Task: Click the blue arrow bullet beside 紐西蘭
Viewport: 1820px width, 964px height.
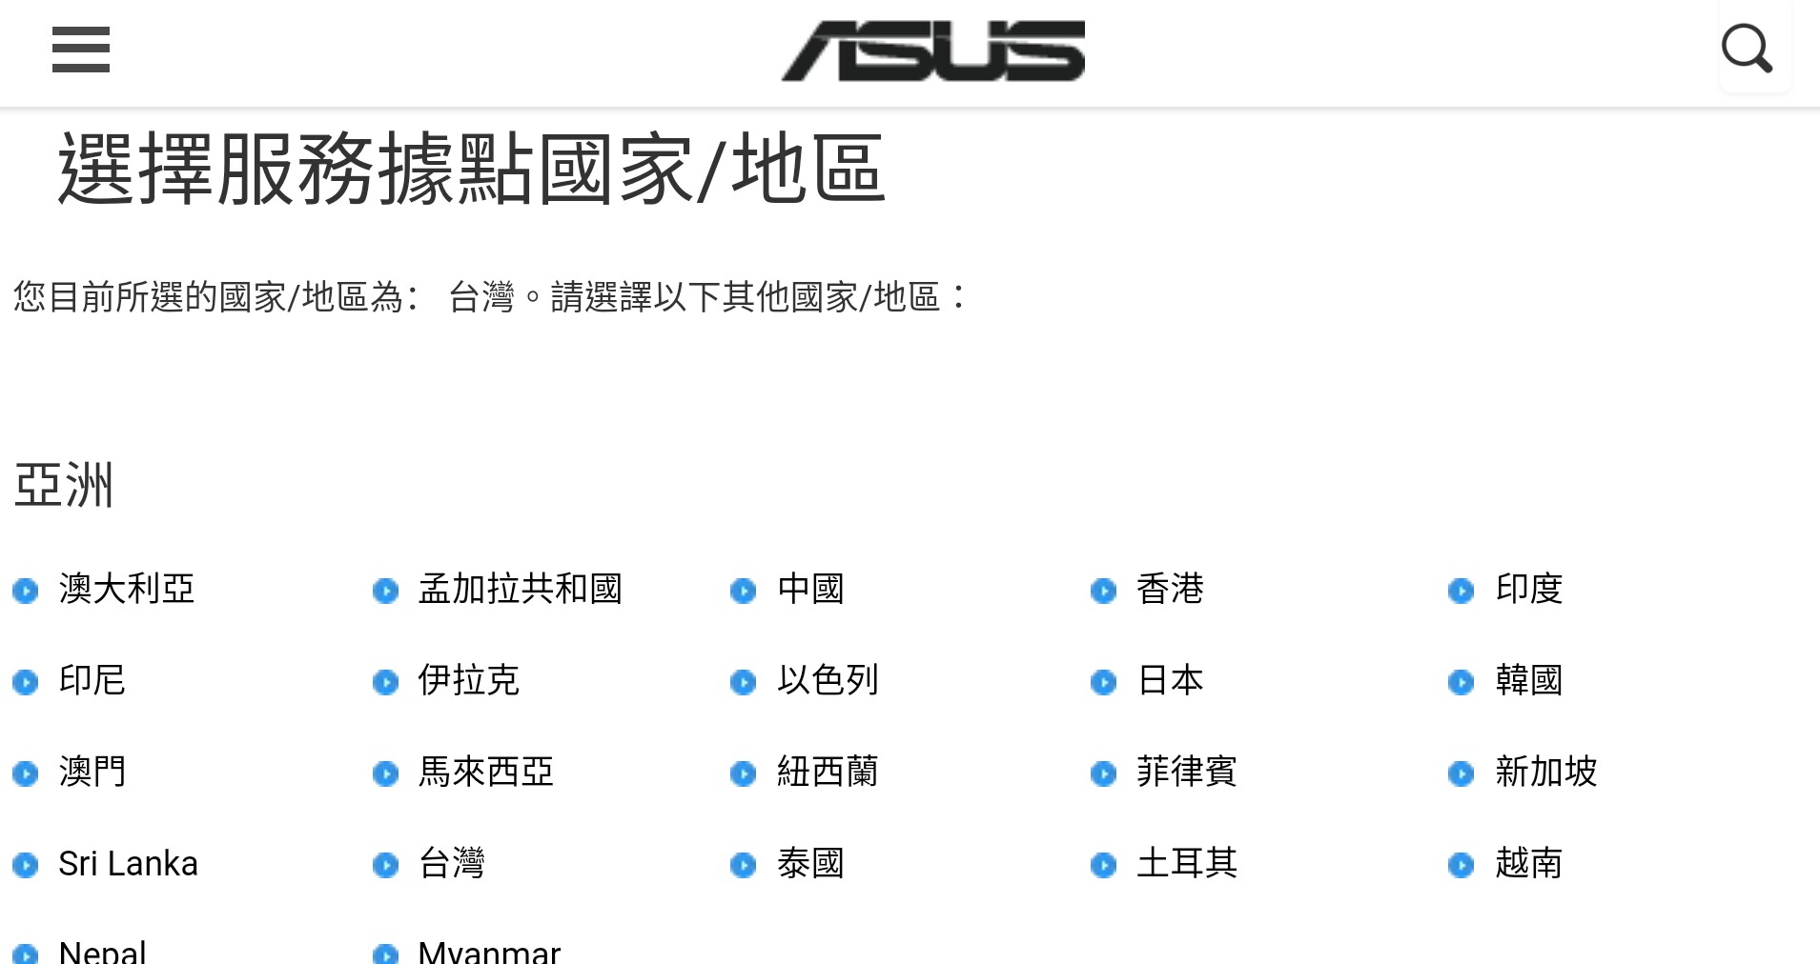Action: [x=743, y=774]
